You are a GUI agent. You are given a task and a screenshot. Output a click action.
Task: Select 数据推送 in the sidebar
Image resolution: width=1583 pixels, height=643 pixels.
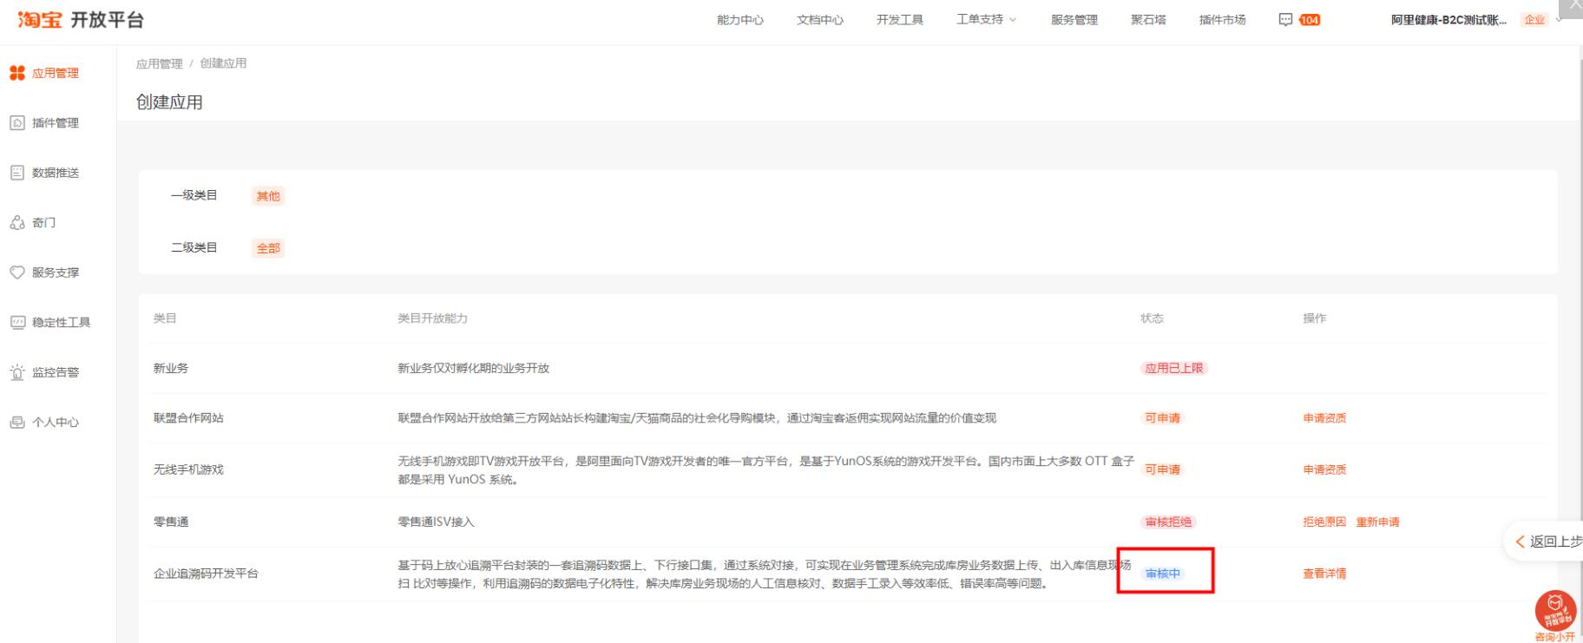pos(56,173)
